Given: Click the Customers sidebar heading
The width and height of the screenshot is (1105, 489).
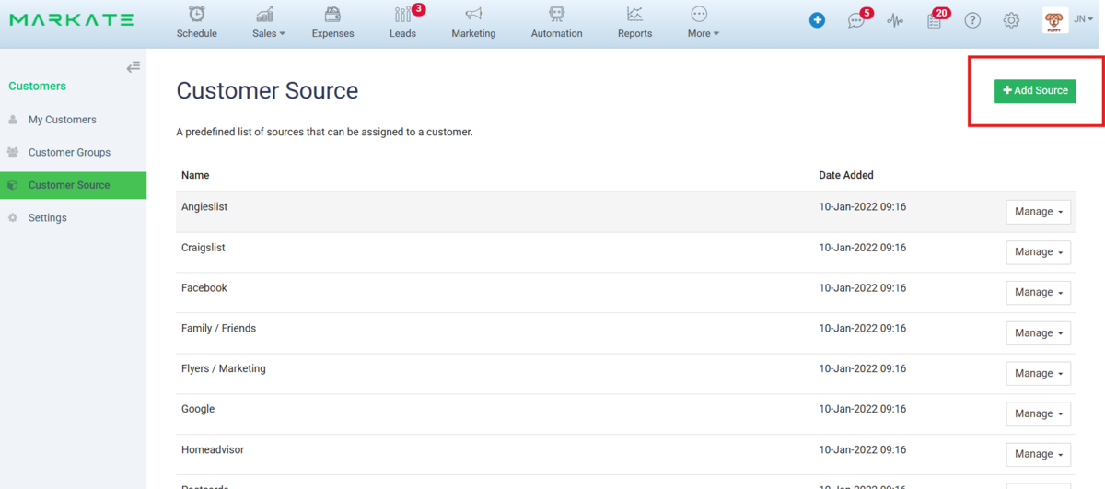Looking at the screenshot, I should coord(37,86).
